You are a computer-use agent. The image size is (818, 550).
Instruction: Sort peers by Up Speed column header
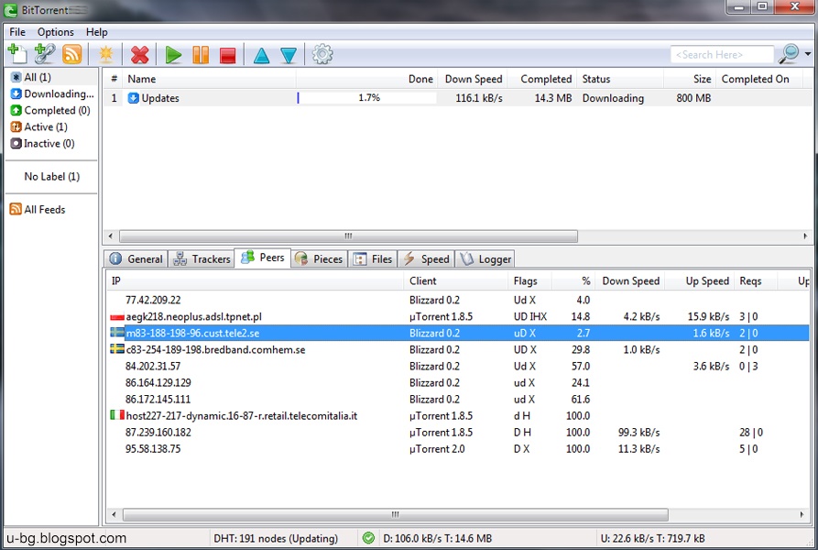coord(701,280)
